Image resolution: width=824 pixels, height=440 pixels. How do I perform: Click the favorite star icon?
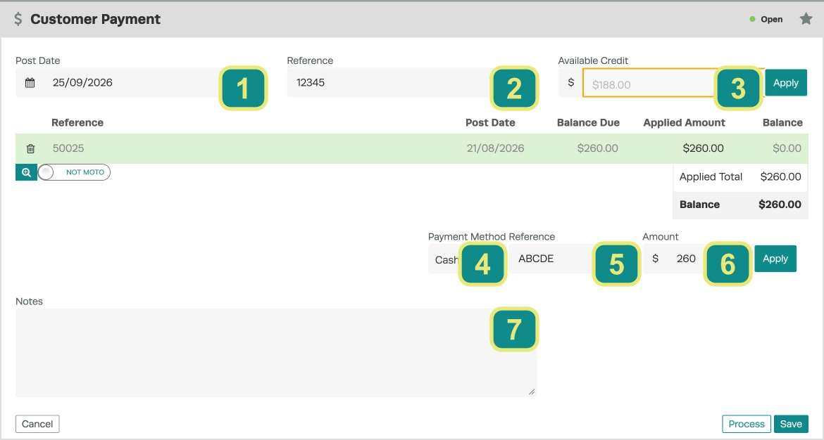click(x=806, y=19)
